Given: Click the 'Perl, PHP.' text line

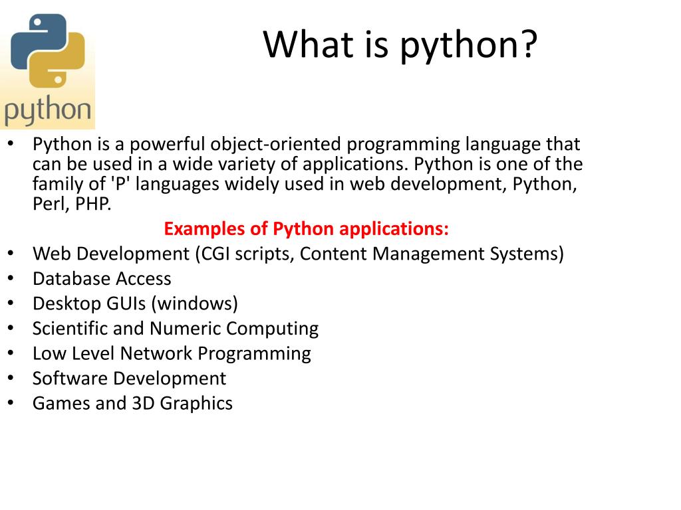Looking at the screenshot, I should 72,204.
